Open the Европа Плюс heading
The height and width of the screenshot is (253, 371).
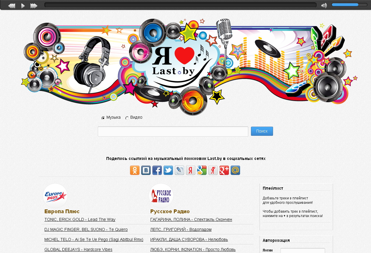(x=62, y=211)
